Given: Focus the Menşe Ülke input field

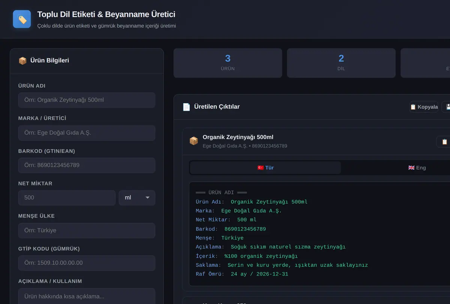Looking at the screenshot, I should tap(87, 231).
